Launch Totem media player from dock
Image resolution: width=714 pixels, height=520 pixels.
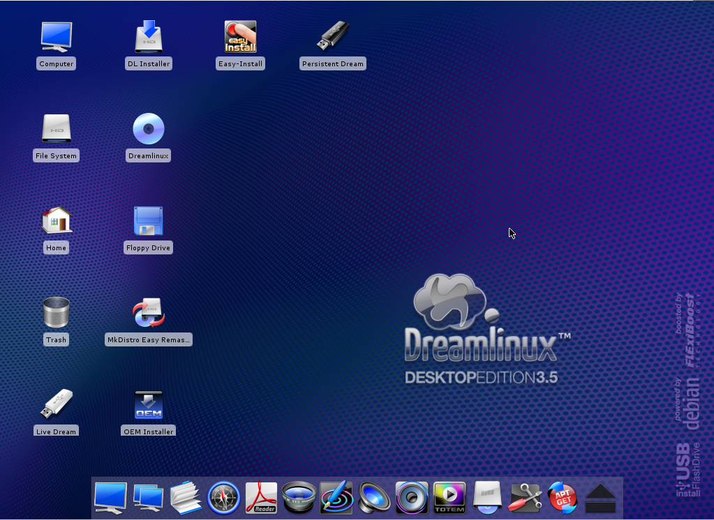(x=449, y=498)
